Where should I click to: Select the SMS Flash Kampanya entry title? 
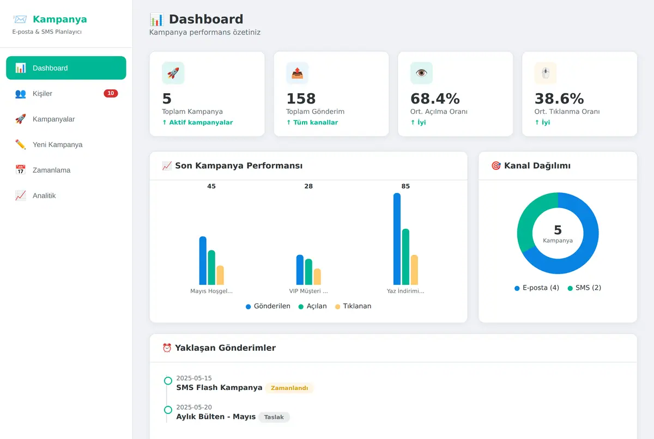coord(219,388)
